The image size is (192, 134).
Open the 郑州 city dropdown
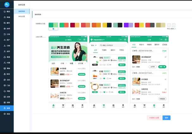click(94, 45)
